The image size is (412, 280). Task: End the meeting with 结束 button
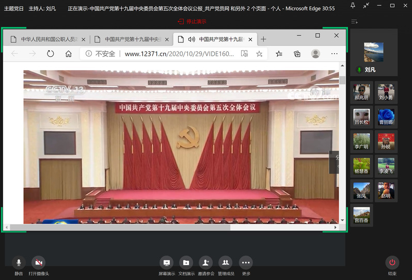pos(392,262)
